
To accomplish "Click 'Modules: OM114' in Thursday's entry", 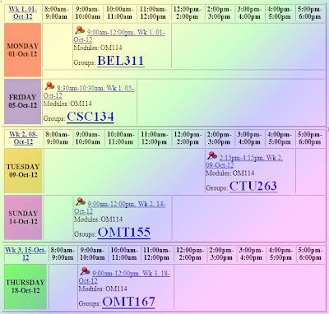I will (103, 289).
